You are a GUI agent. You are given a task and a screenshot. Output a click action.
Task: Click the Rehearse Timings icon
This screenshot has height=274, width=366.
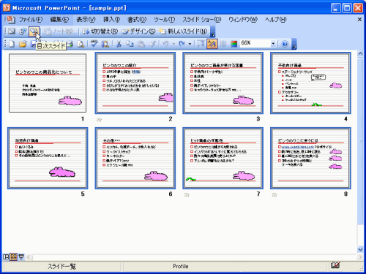[23, 31]
